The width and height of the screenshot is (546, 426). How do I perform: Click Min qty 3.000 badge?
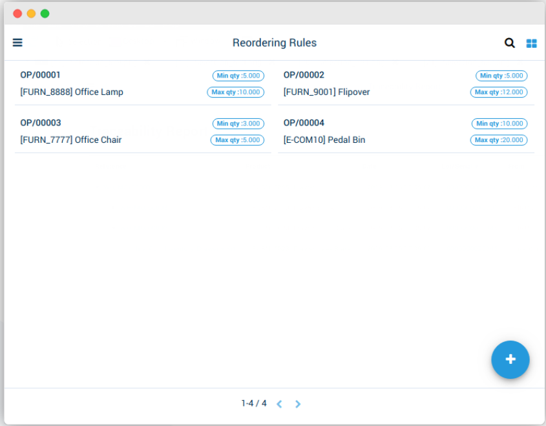pyautogui.click(x=238, y=123)
